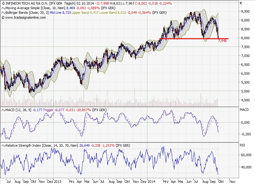This screenshot has height=188, width=255.
Task: Click the date 02.10.2014 in header
Action: (x=85, y=3)
